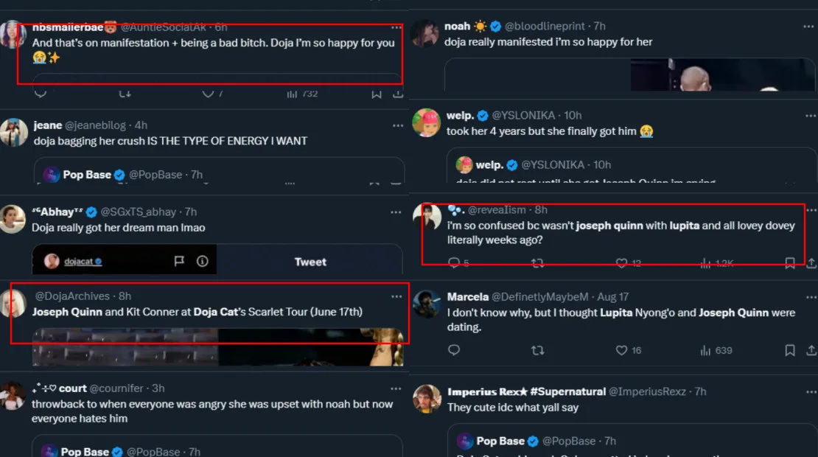Open more options on Abhay's tweet
This screenshot has width=818, height=457.
[398, 212]
